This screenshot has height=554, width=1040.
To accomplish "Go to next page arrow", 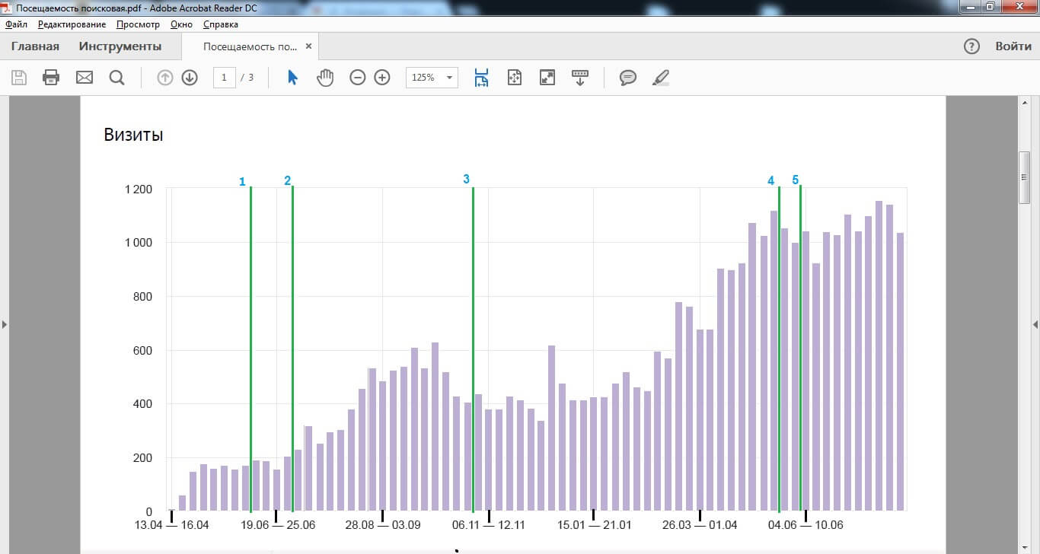I will point(190,78).
